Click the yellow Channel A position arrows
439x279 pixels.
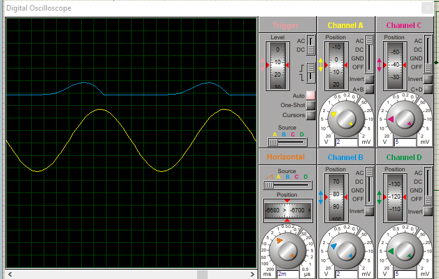[x=321, y=65]
